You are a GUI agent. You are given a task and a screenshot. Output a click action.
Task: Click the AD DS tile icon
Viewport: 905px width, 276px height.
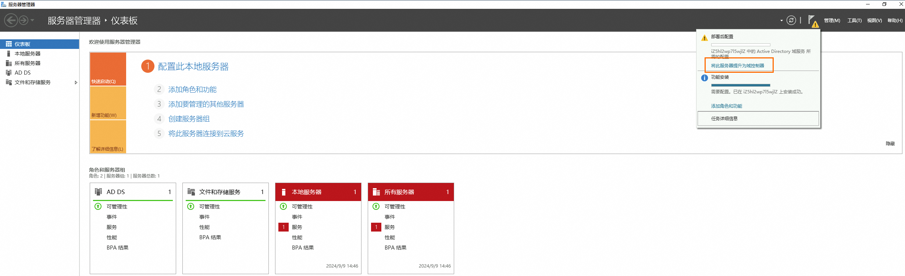click(99, 191)
